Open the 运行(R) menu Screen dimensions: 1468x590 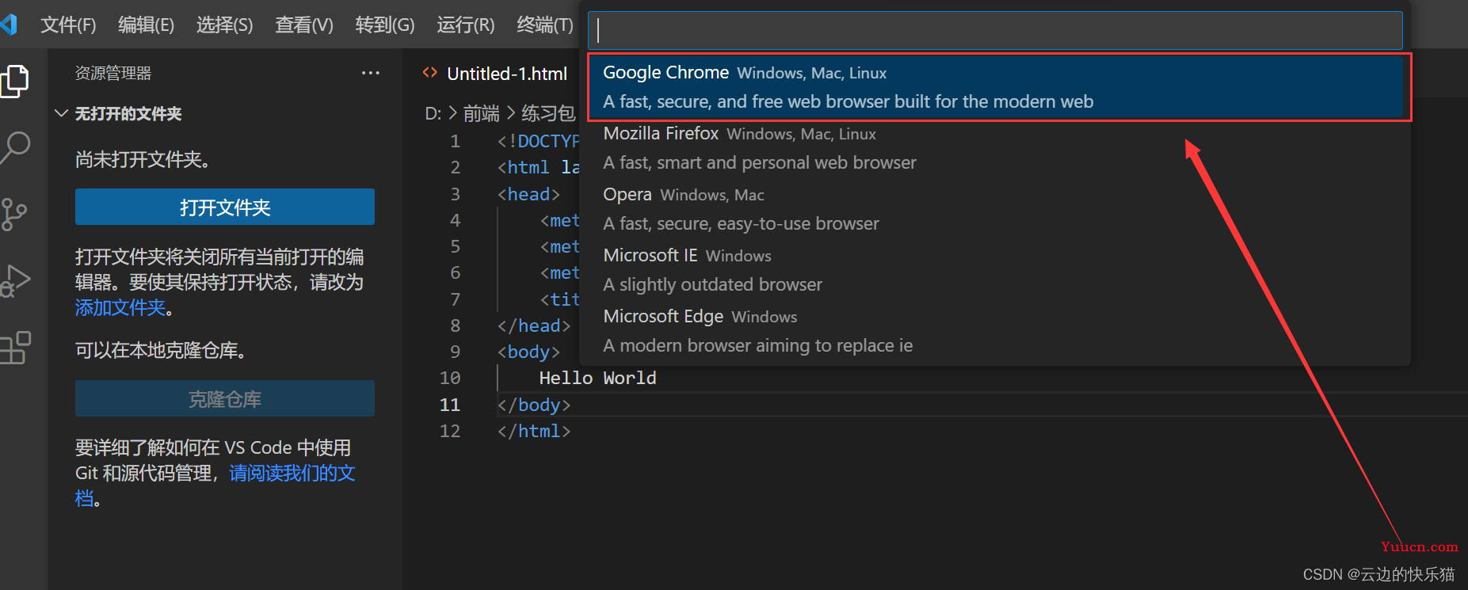pos(466,25)
